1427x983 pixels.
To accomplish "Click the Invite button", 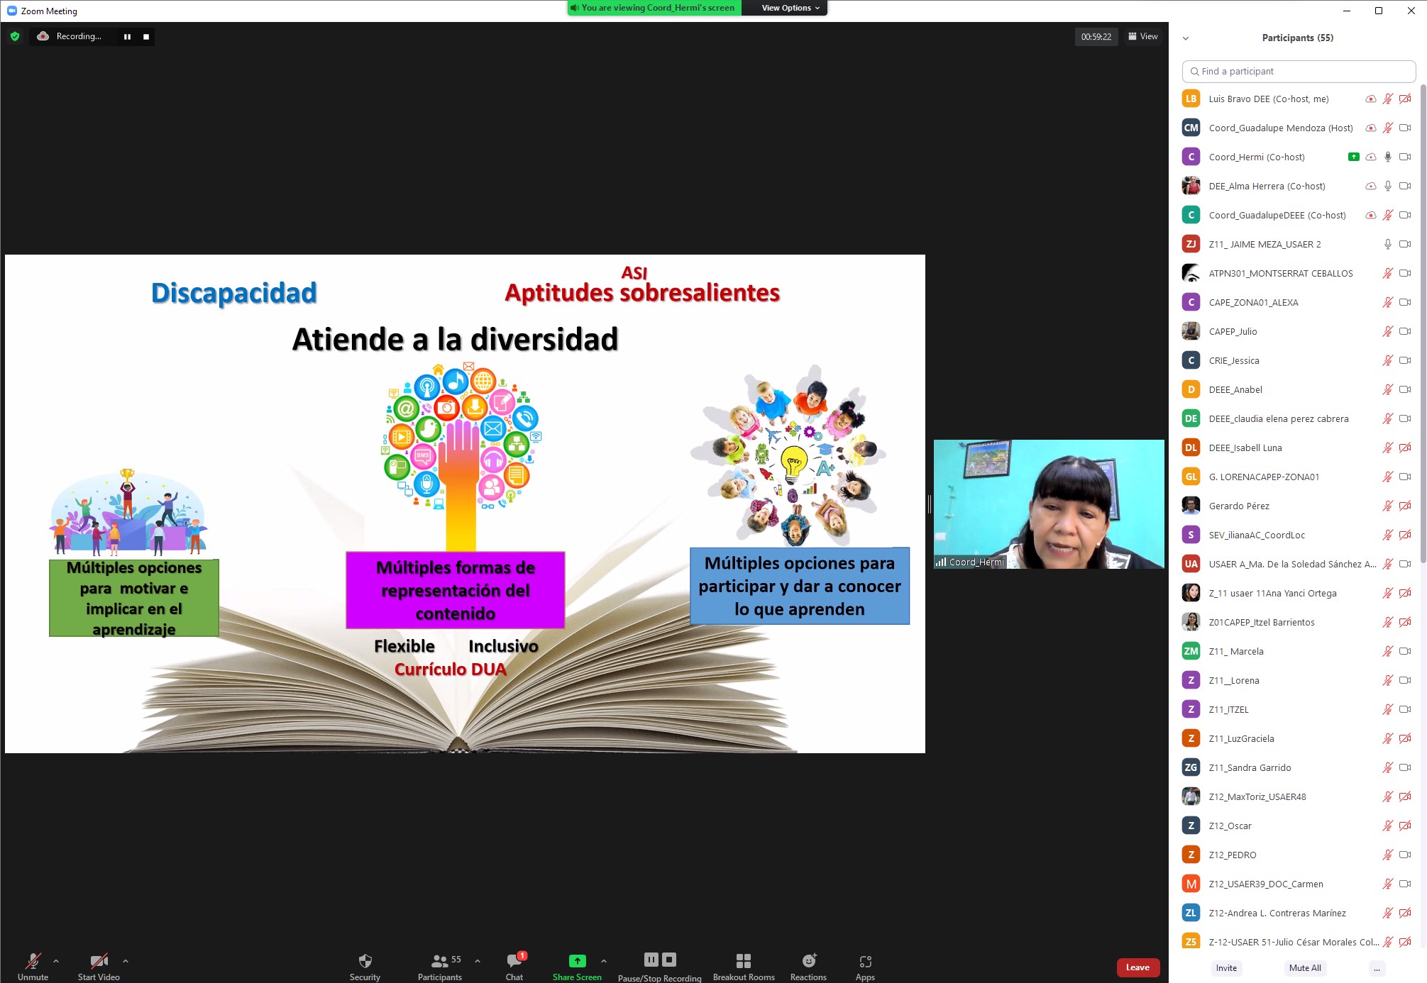I will click(x=1225, y=968).
